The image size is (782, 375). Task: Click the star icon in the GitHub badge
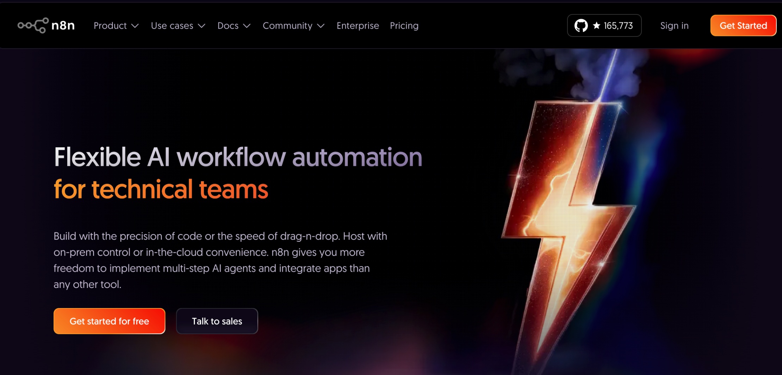tap(596, 25)
